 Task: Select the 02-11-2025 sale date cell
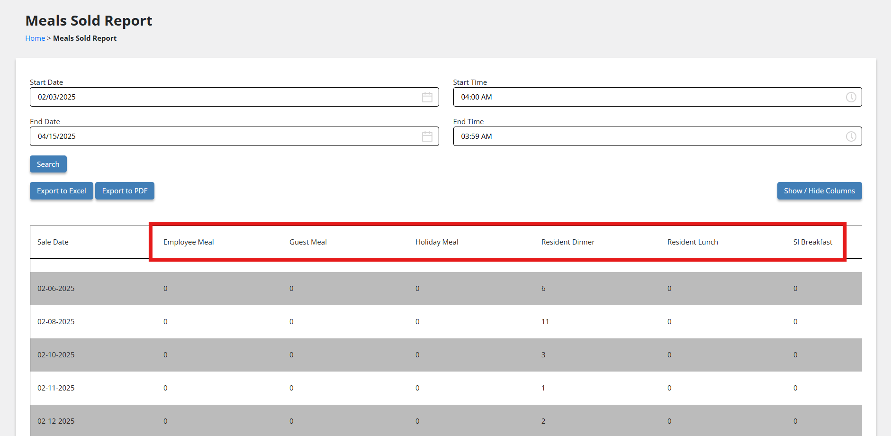click(56, 388)
